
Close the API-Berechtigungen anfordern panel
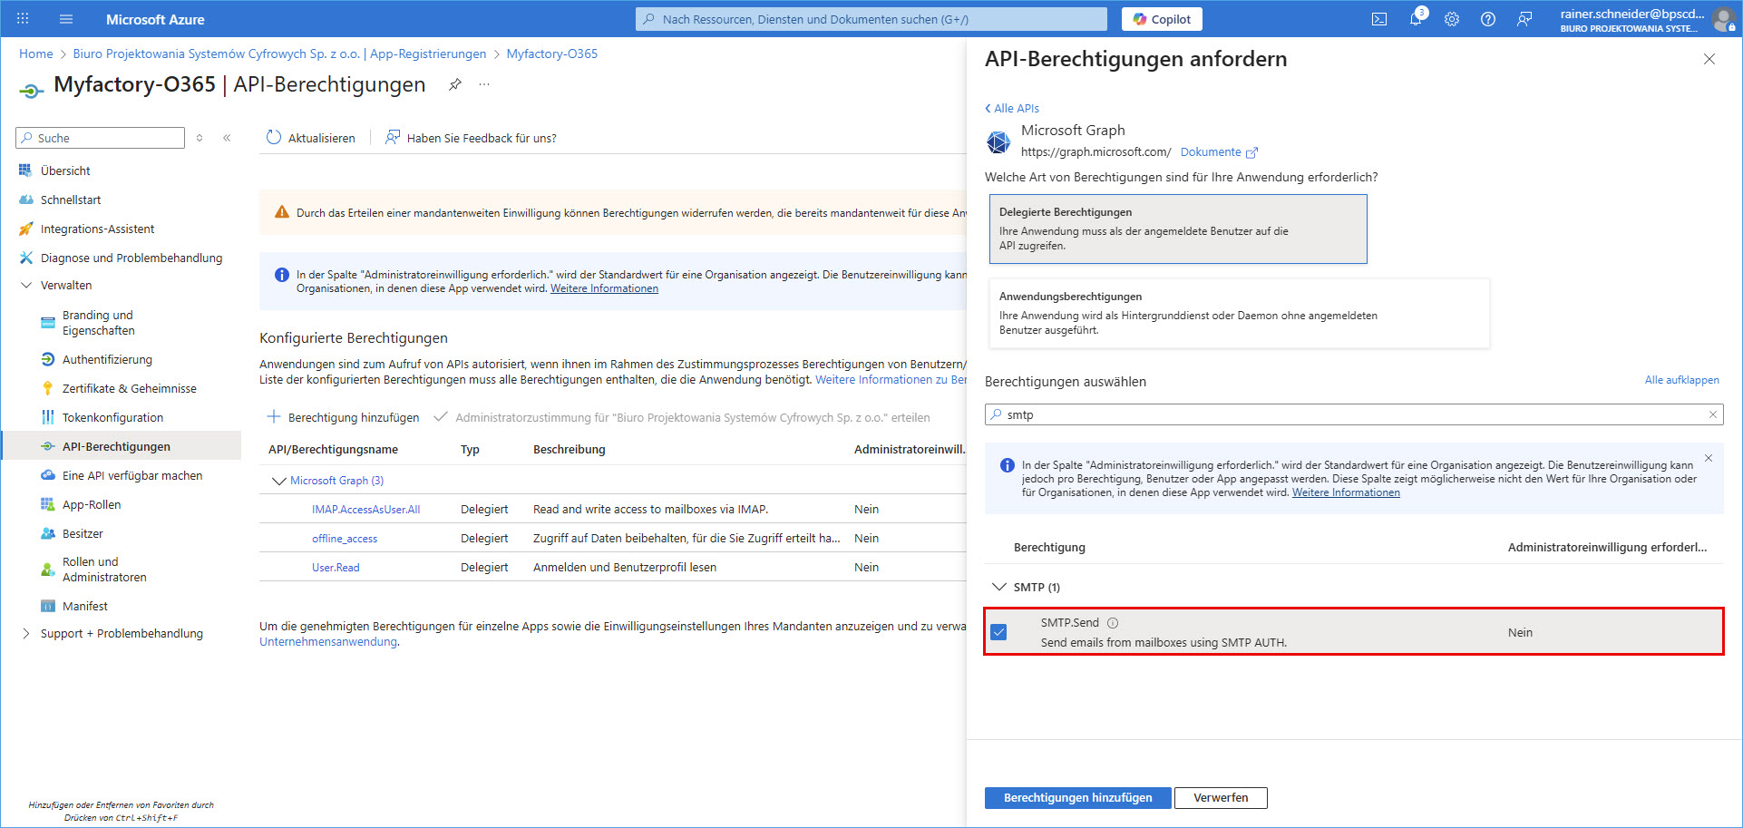pyautogui.click(x=1709, y=59)
